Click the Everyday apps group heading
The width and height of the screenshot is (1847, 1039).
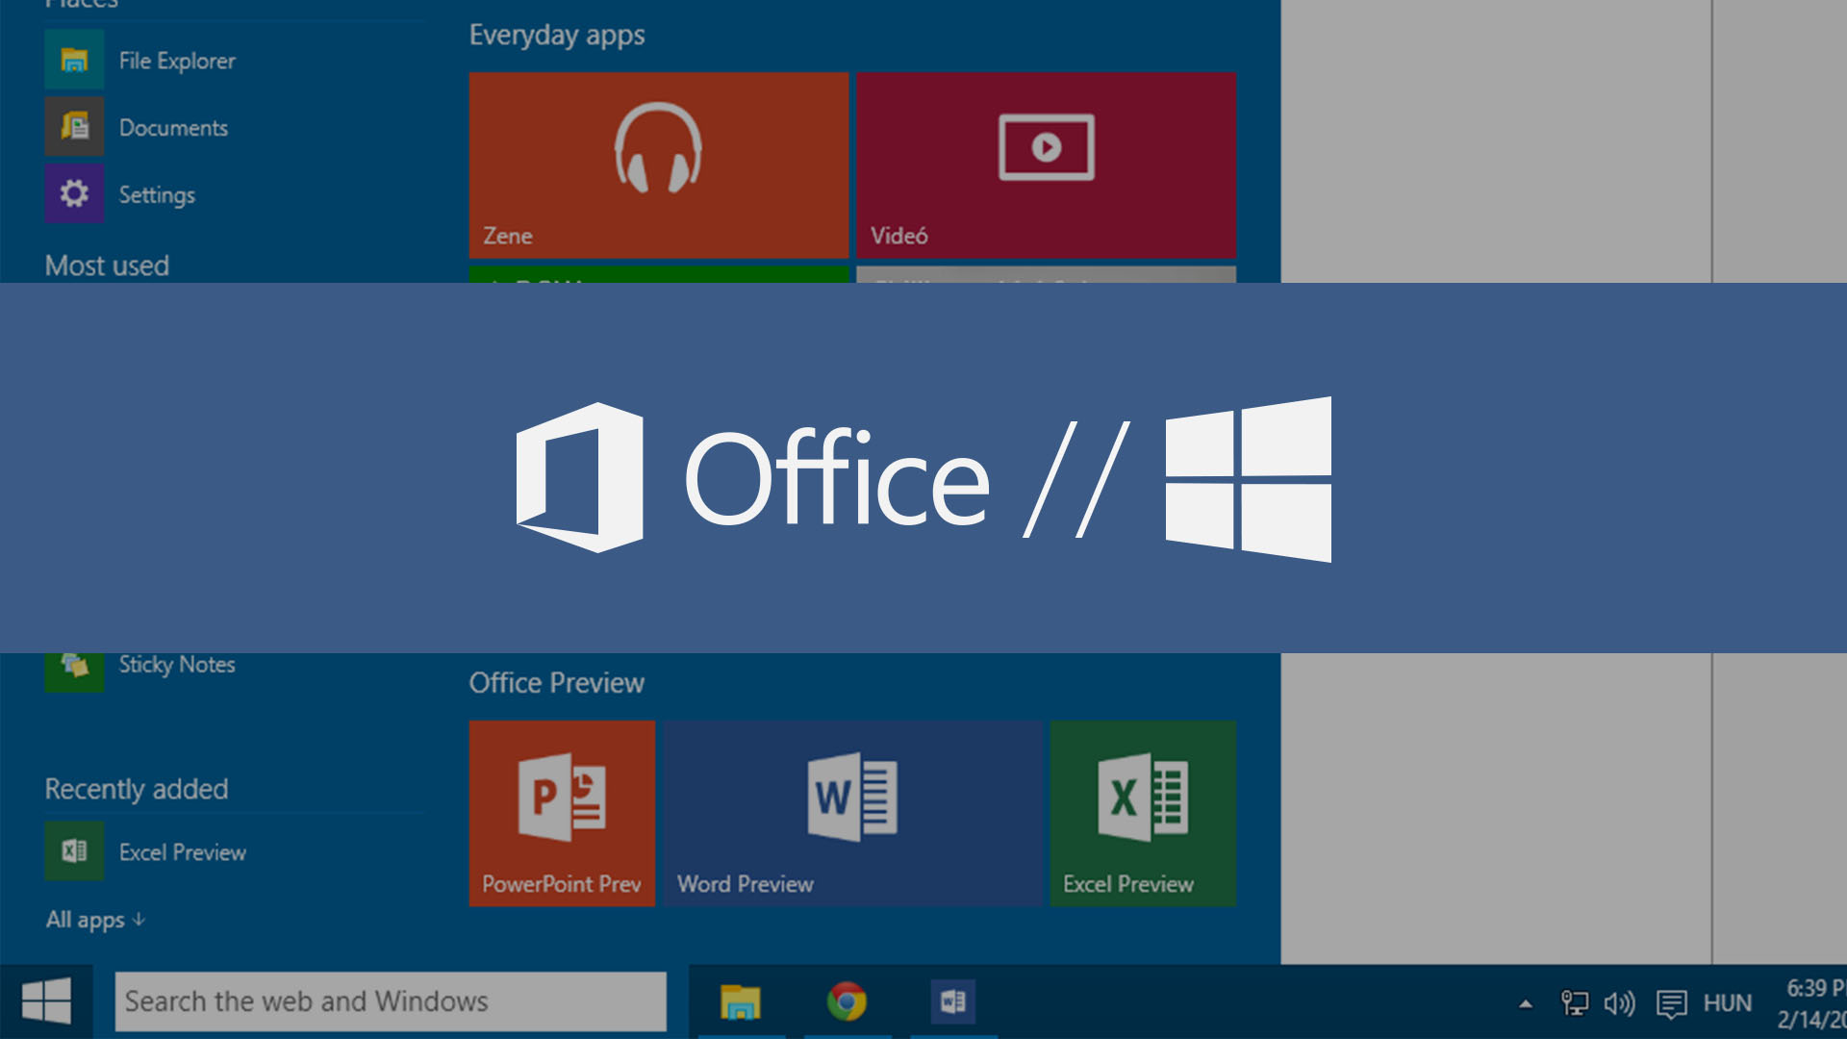pos(557,36)
